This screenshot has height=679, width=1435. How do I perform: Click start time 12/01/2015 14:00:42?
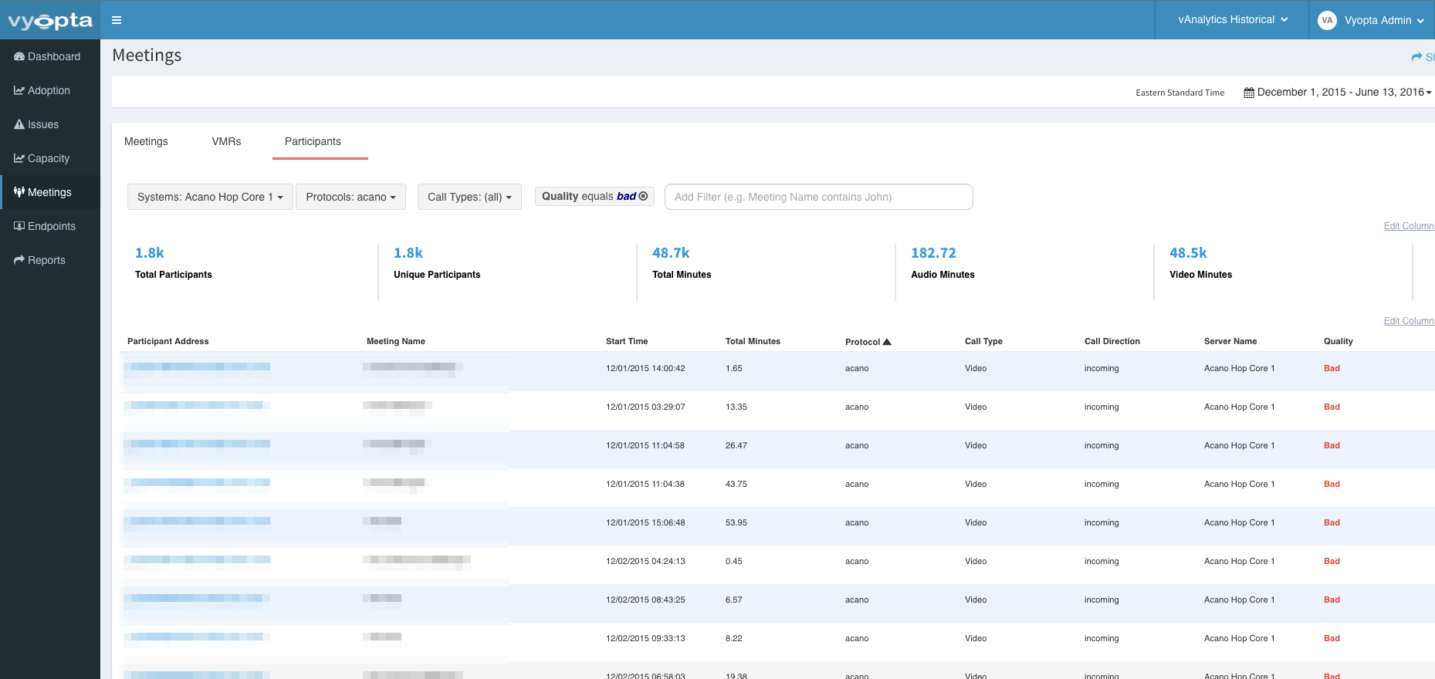[645, 368]
